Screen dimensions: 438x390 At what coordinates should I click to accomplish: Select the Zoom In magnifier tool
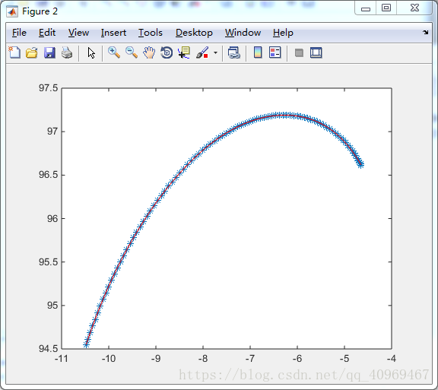click(x=114, y=52)
